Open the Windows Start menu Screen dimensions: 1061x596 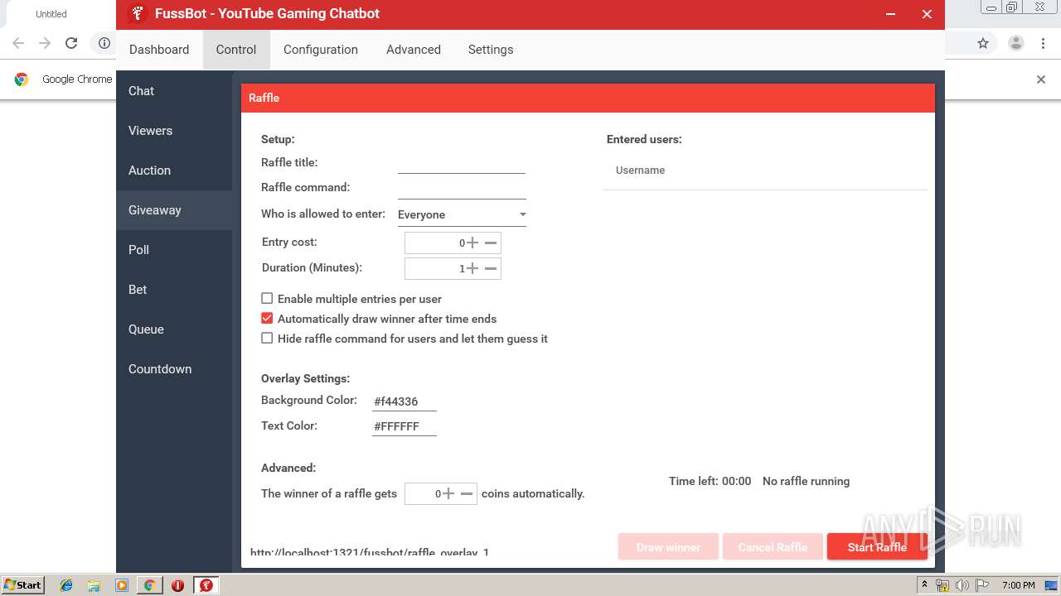23,585
